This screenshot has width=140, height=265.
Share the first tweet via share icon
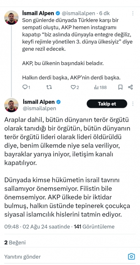(x=130, y=87)
